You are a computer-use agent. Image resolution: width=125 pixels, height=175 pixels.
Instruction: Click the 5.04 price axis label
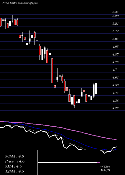pyautogui.click(x=115, y=39)
